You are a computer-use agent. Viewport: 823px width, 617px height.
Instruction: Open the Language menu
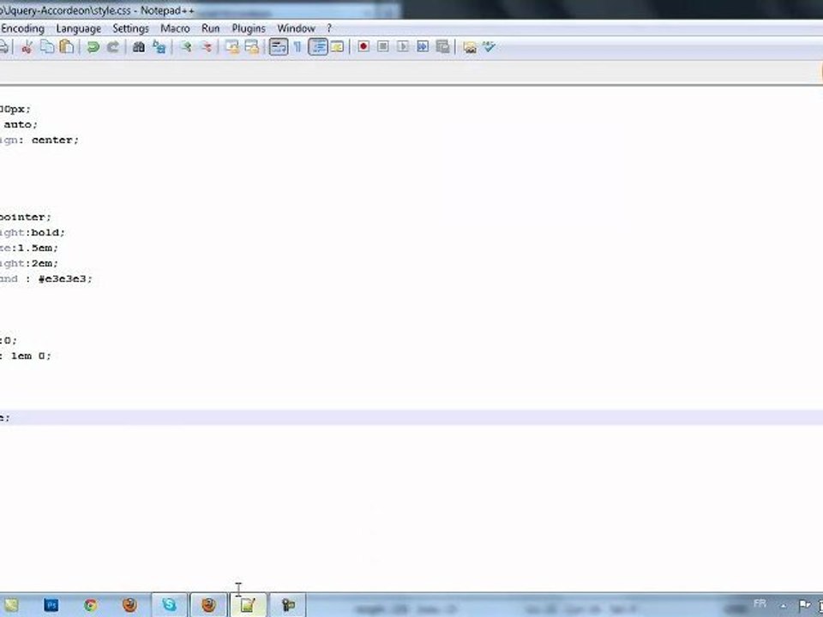[x=78, y=28]
